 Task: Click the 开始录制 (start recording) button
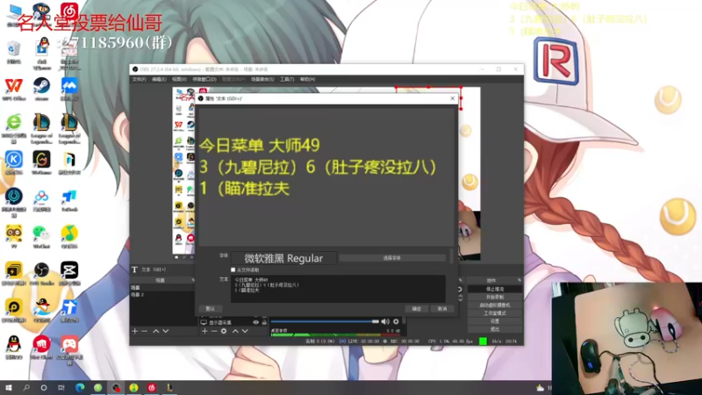[x=495, y=298]
